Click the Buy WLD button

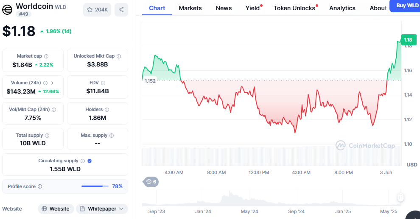tap(406, 6)
